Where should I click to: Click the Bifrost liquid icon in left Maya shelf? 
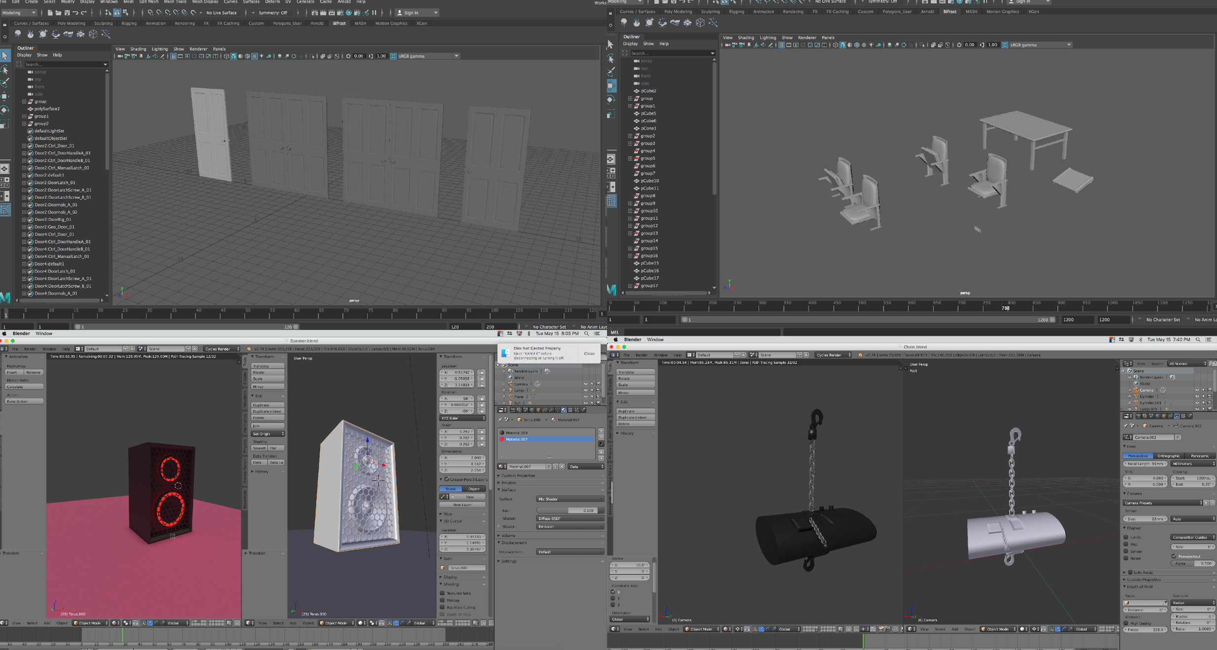pyautogui.click(x=18, y=34)
